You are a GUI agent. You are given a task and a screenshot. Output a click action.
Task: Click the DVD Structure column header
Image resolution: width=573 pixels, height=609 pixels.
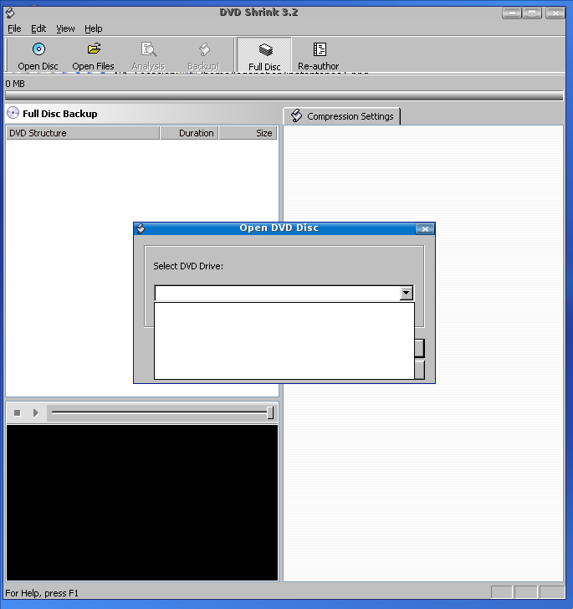82,133
